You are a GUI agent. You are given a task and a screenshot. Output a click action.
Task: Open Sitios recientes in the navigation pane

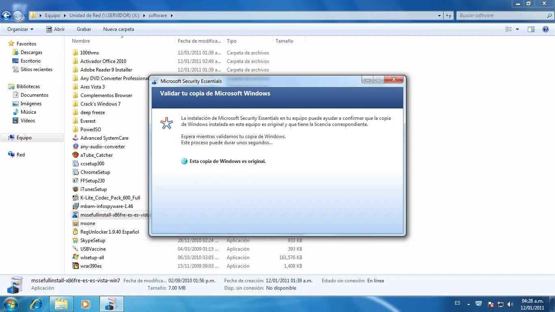[37, 69]
